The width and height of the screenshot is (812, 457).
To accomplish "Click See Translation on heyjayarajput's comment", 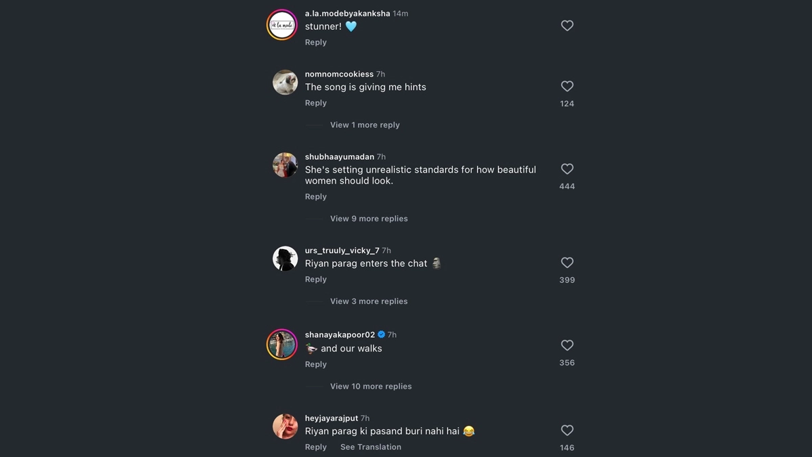I will (371, 447).
